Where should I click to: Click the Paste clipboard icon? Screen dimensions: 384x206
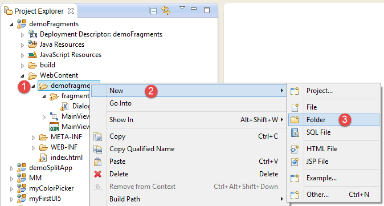pos(98,162)
